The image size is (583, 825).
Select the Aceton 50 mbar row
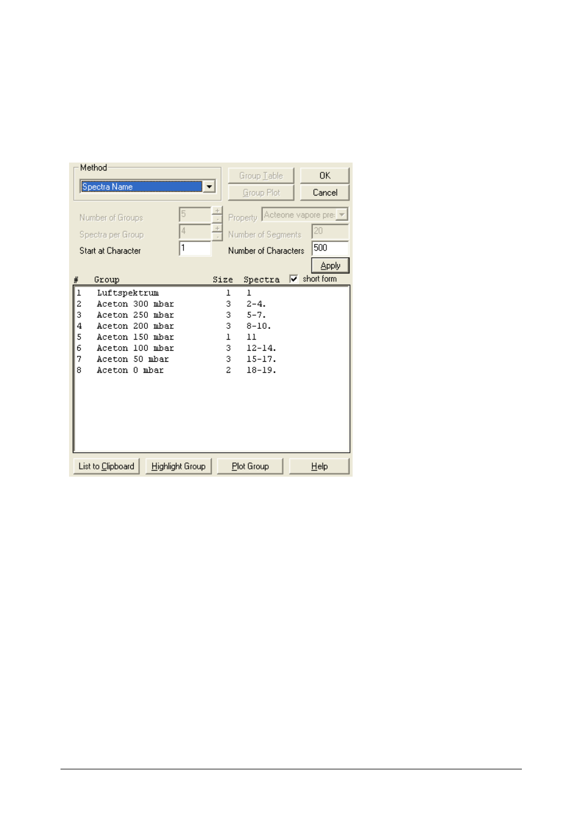tap(211, 359)
